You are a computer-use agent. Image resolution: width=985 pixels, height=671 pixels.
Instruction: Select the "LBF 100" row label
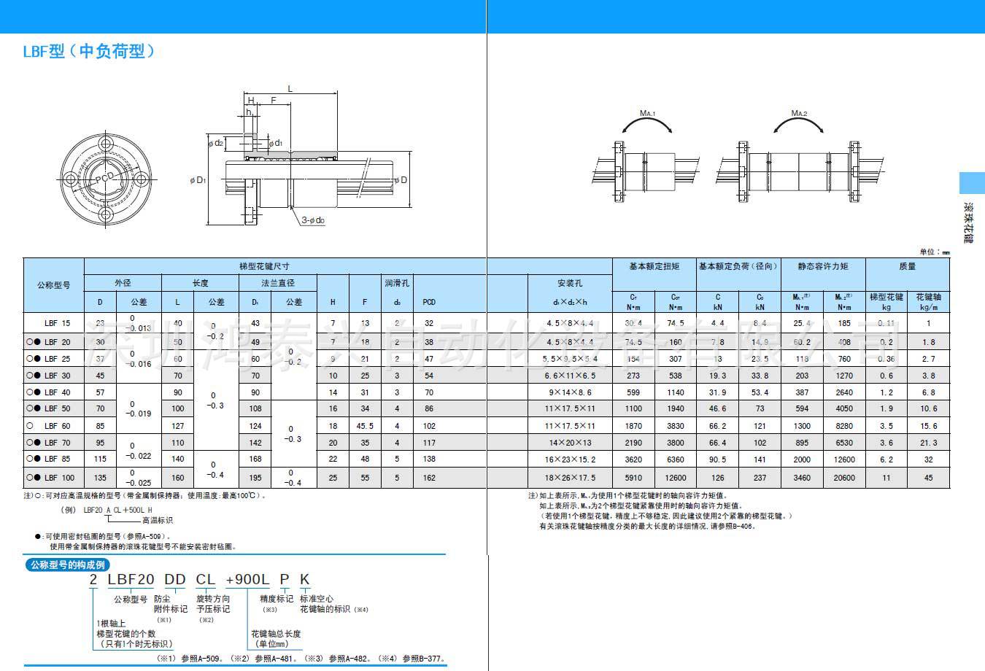tap(60, 478)
